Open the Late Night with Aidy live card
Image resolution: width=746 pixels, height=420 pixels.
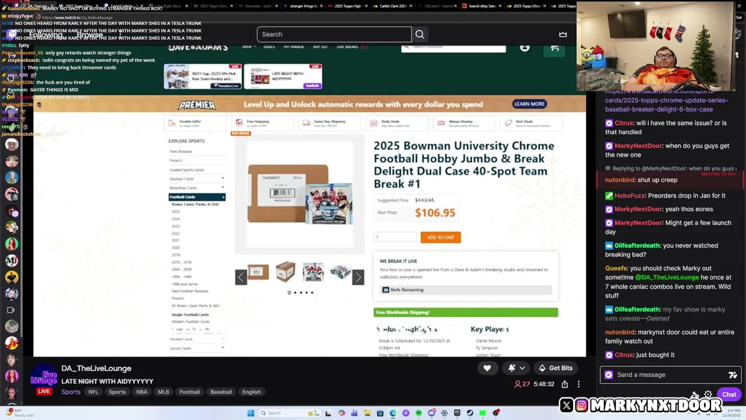[283, 76]
